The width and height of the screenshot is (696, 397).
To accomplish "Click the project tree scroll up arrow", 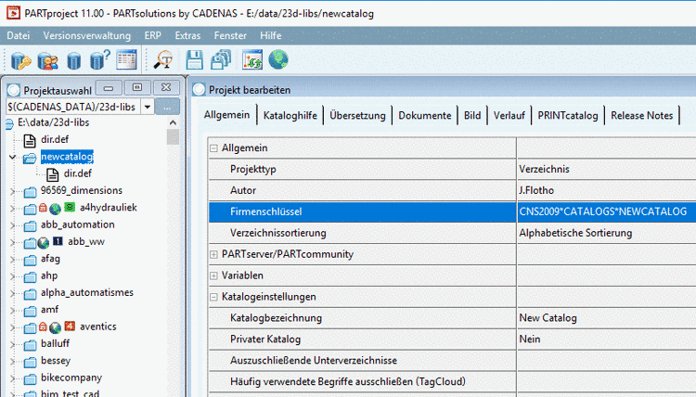I will [x=174, y=122].
